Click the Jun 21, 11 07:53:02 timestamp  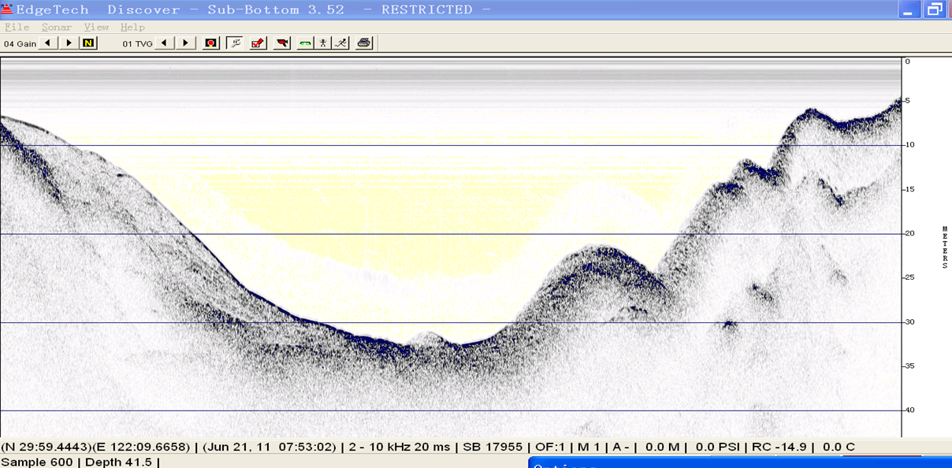click(x=270, y=447)
